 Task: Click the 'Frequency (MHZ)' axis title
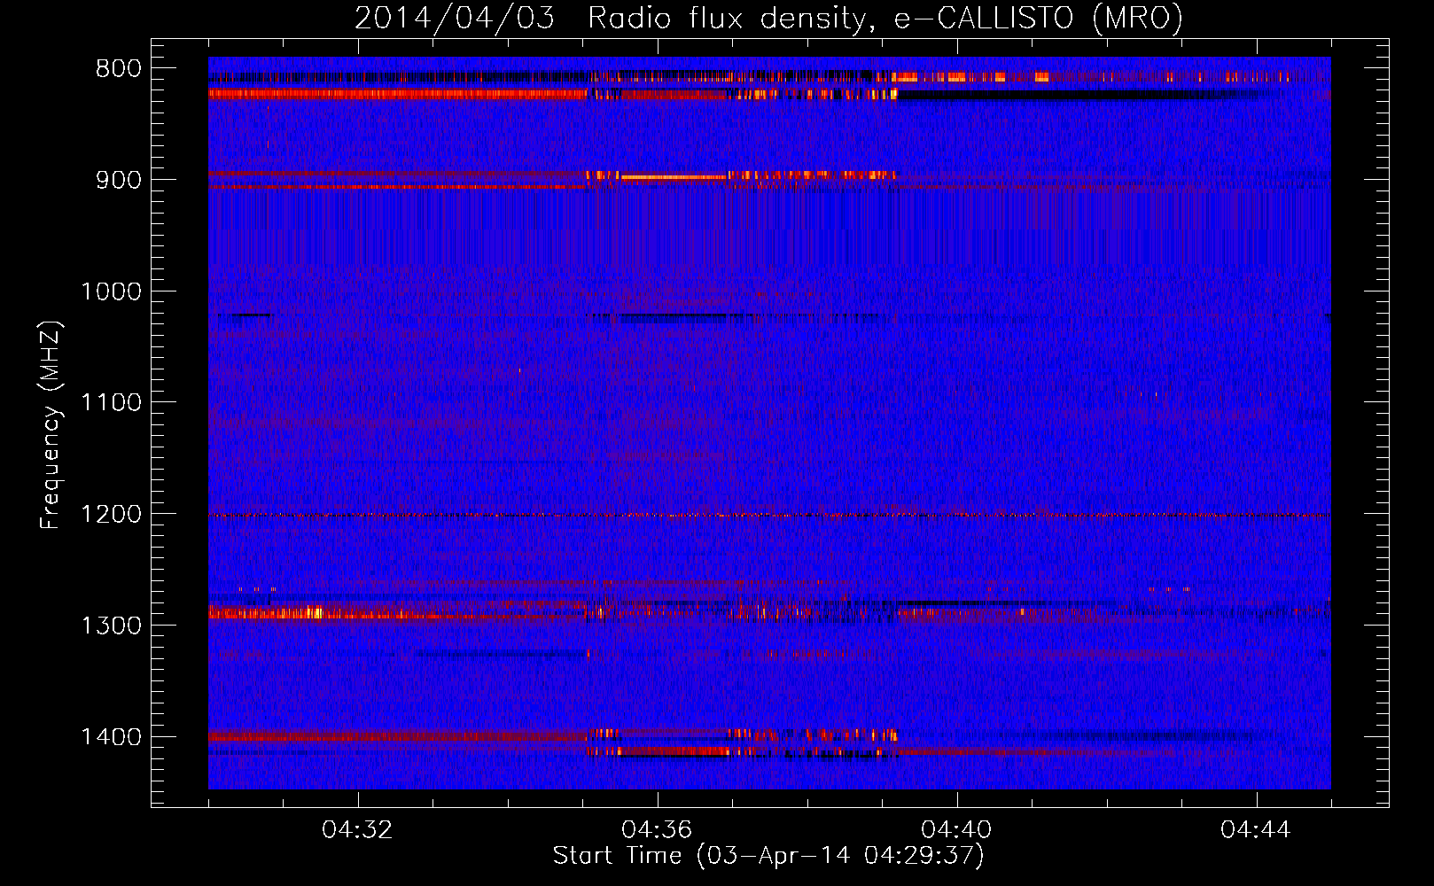(51, 425)
